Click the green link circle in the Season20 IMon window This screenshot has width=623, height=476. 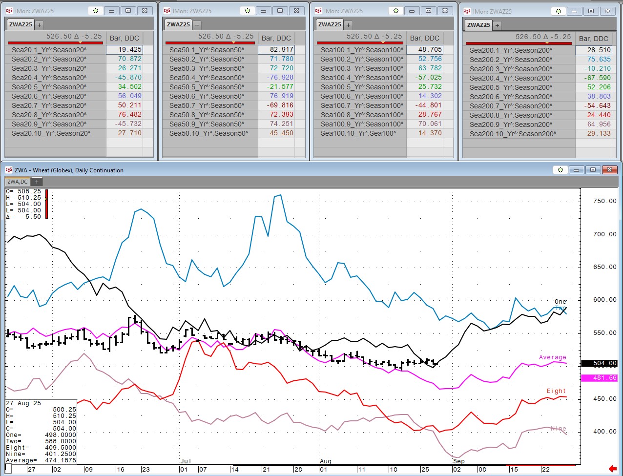click(96, 11)
